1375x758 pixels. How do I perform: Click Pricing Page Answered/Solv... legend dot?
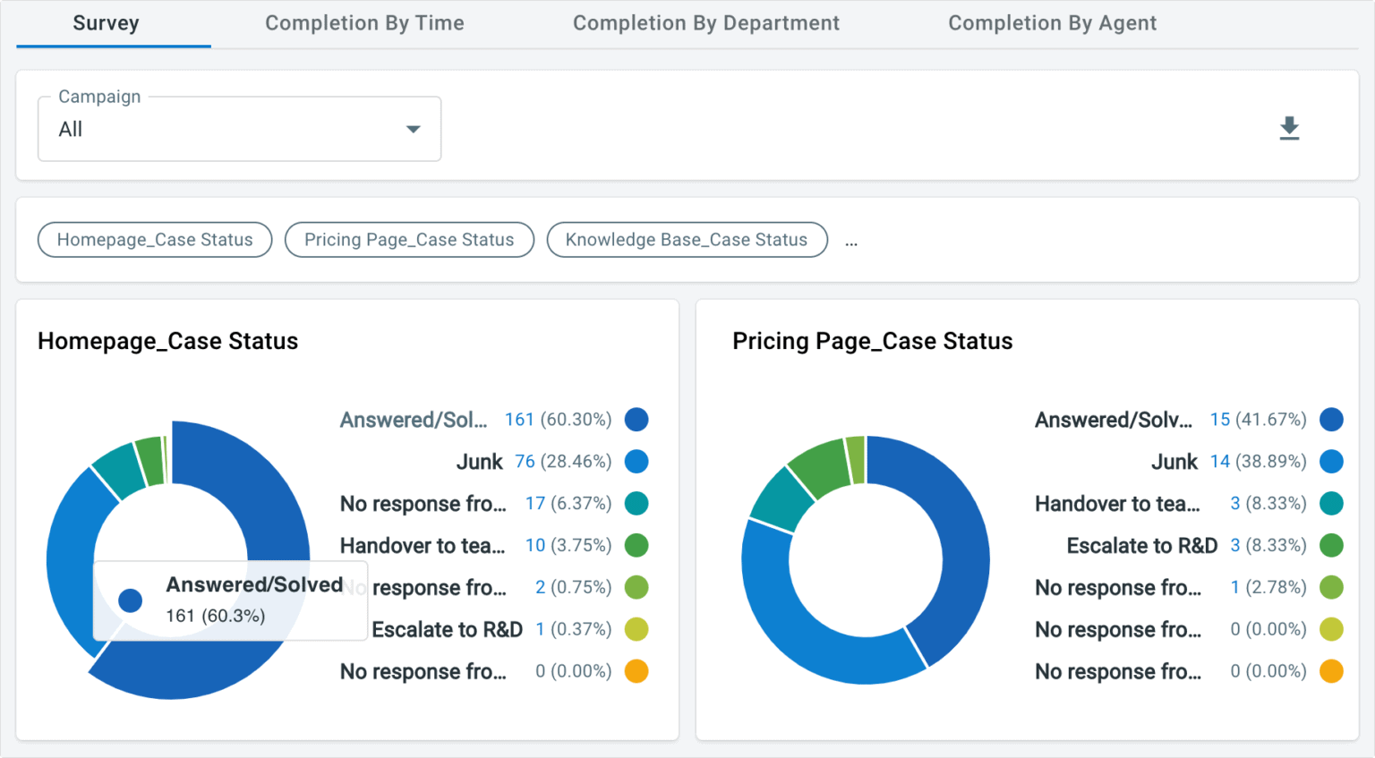coord(1331,420)
